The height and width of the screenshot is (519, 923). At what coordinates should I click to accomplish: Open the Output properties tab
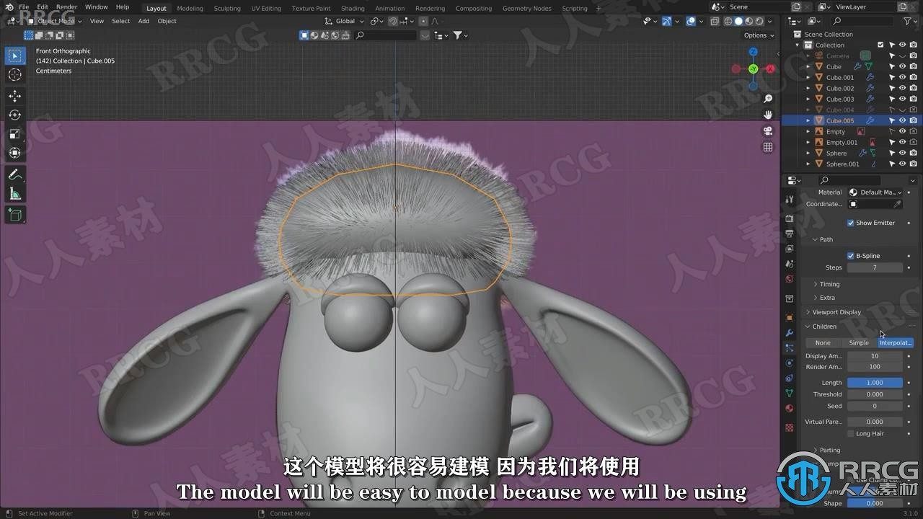pyautogui.click(x=790, y=233)
